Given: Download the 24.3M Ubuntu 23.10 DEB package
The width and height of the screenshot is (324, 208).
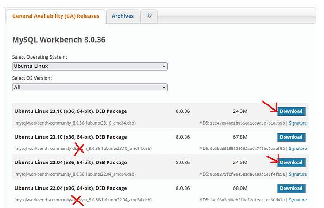Looking at the screenshot, I should [291, 111].
